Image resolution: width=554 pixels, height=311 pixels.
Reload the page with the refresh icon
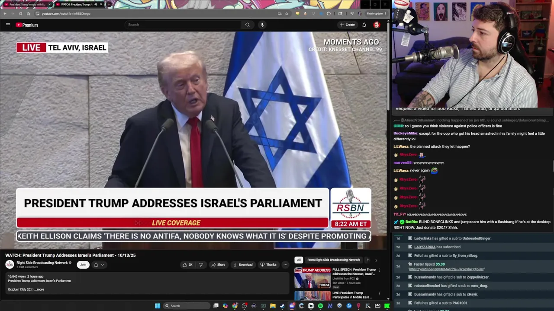pos(20,13)
